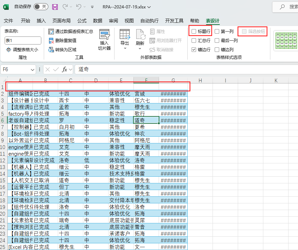Screen dimensions: 298x250
Task: Click Summarize with PivotTable (通过数据透视表汇总)
Action: pyautogui.click(x=71, y=32)
